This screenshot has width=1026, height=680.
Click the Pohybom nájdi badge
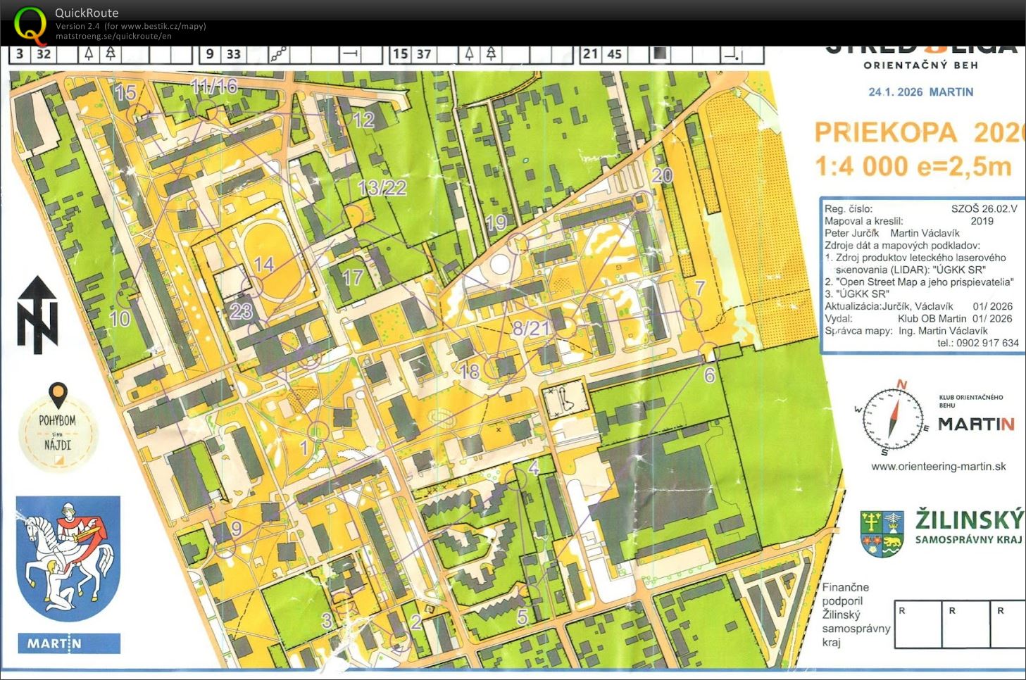point(58,427)
